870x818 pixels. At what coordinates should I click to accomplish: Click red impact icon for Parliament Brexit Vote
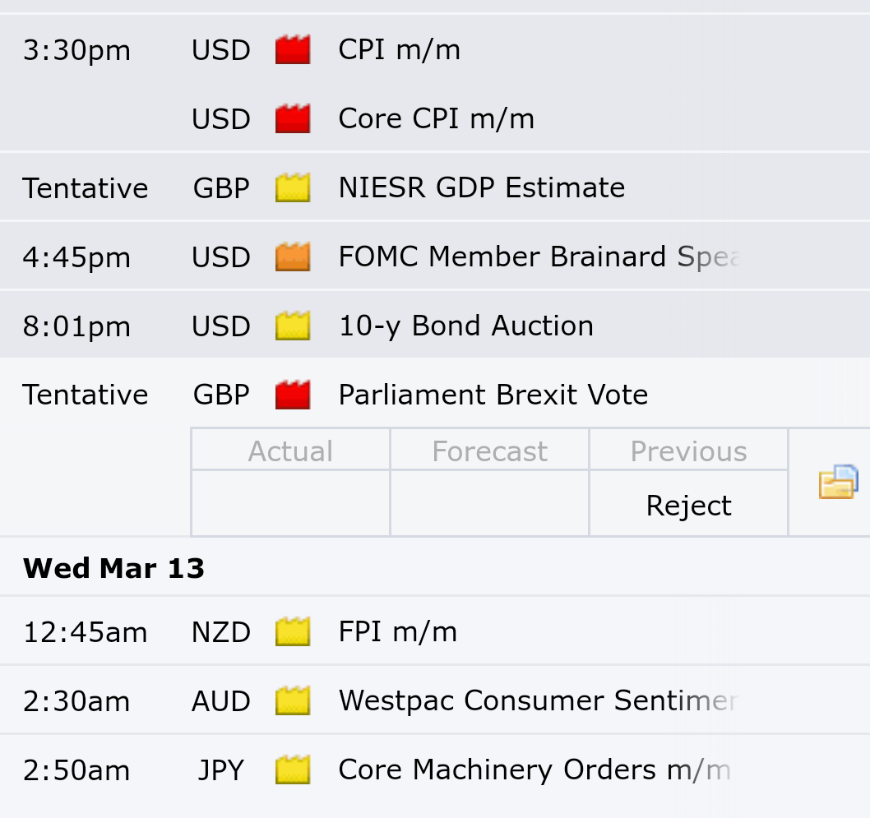click(293, 395)
